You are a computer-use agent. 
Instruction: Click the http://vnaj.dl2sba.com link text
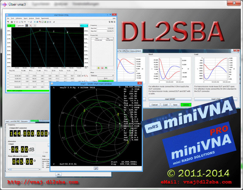(43, 182)
